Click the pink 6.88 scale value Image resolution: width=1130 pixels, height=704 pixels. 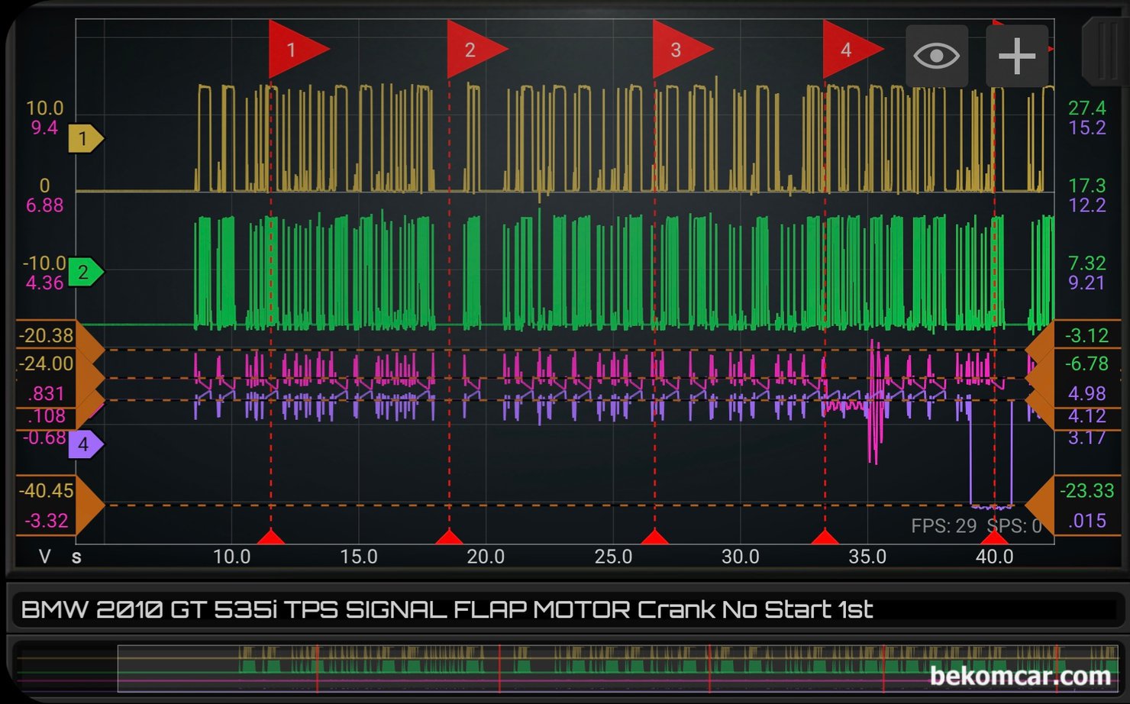click(x=45, y=205)
